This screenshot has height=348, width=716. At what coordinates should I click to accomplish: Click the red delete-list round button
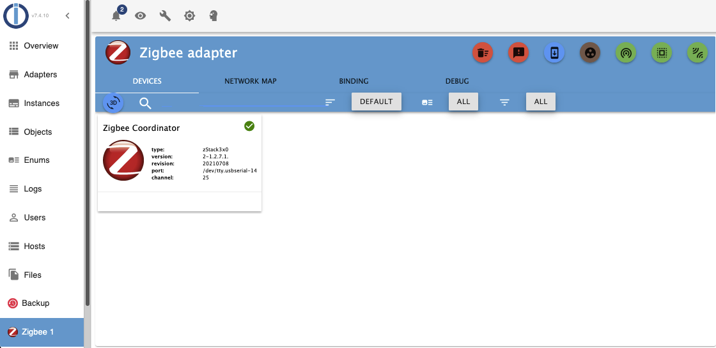pyautogui.click(x=482, y=53)
